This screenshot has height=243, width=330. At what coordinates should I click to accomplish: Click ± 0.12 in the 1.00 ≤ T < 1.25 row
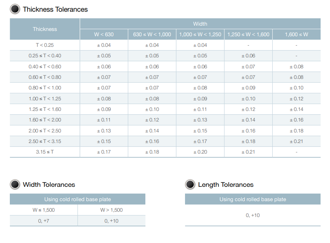pos(296,99)
